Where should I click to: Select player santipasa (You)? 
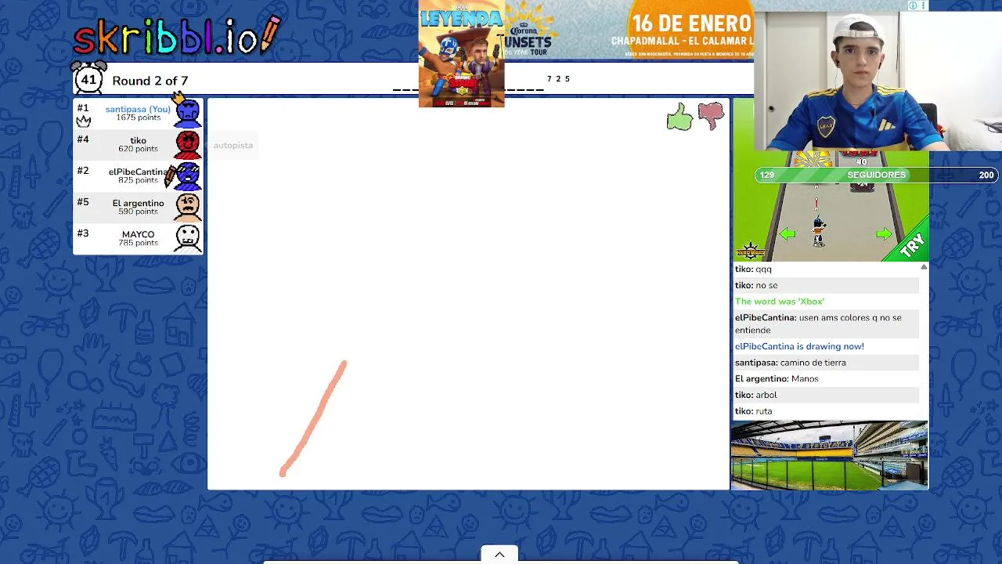[x=138, y=113]
